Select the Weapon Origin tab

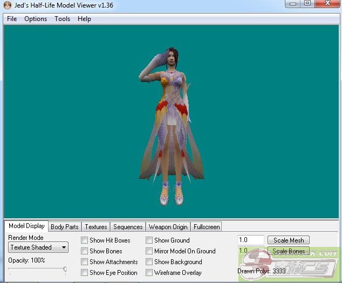pyautogui.click(x=168, y=227)
